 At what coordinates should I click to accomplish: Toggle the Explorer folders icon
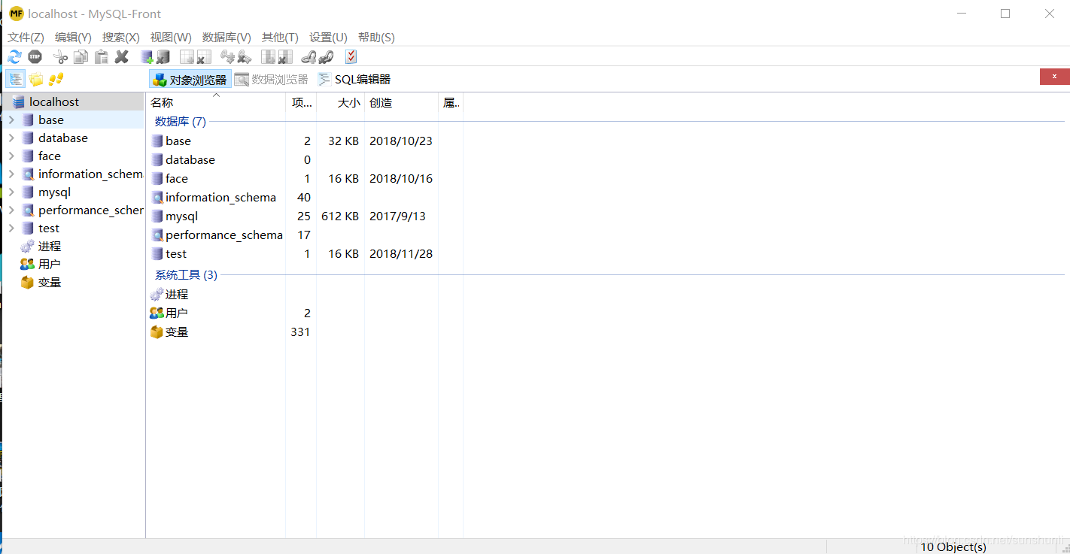[x=36, y=79]
